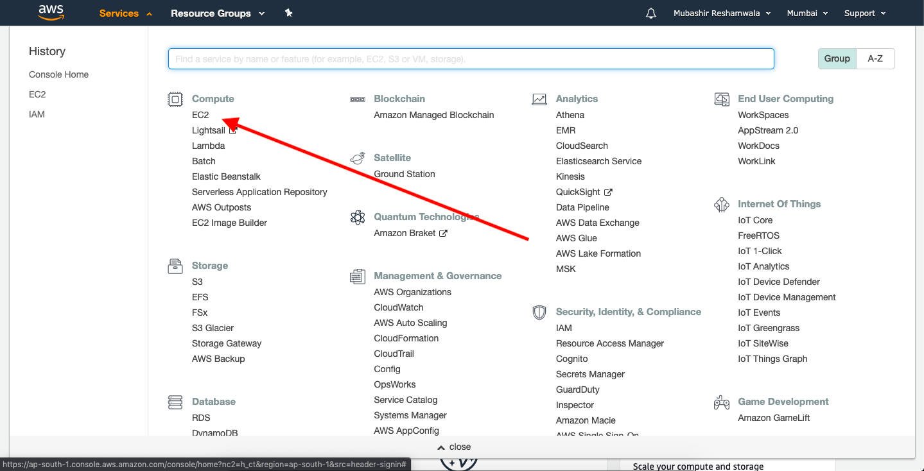The height and width of the screenshot is (471, 924).
Task: Click external link icon beside Amazon Braket
Action: [443, 234]
